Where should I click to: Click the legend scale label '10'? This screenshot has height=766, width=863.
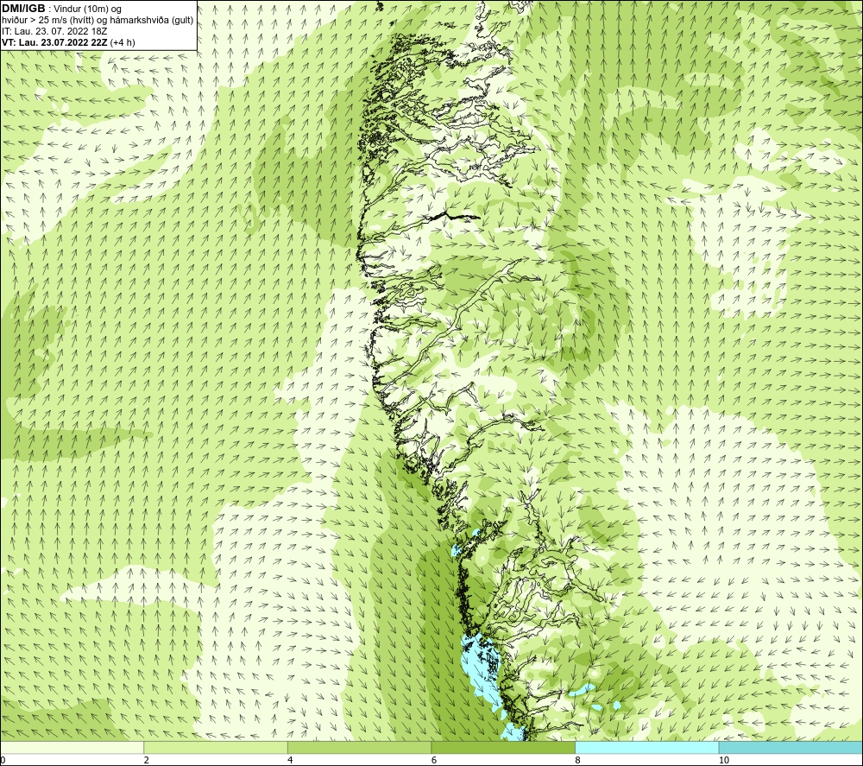click(724, 761)
